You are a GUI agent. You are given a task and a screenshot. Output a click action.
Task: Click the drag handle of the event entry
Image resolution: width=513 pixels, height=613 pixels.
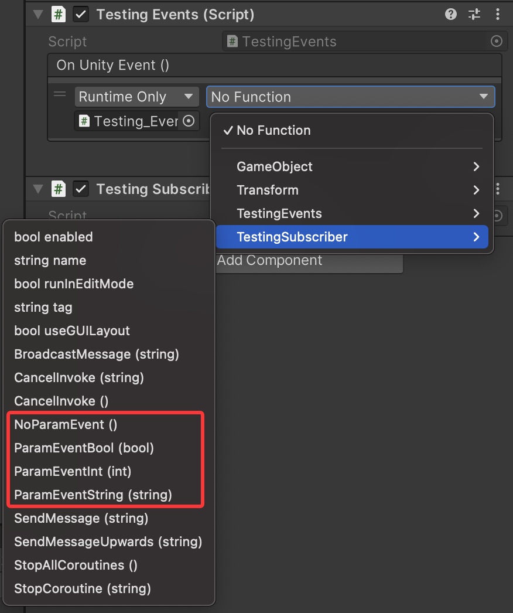[x=60, y=94]
